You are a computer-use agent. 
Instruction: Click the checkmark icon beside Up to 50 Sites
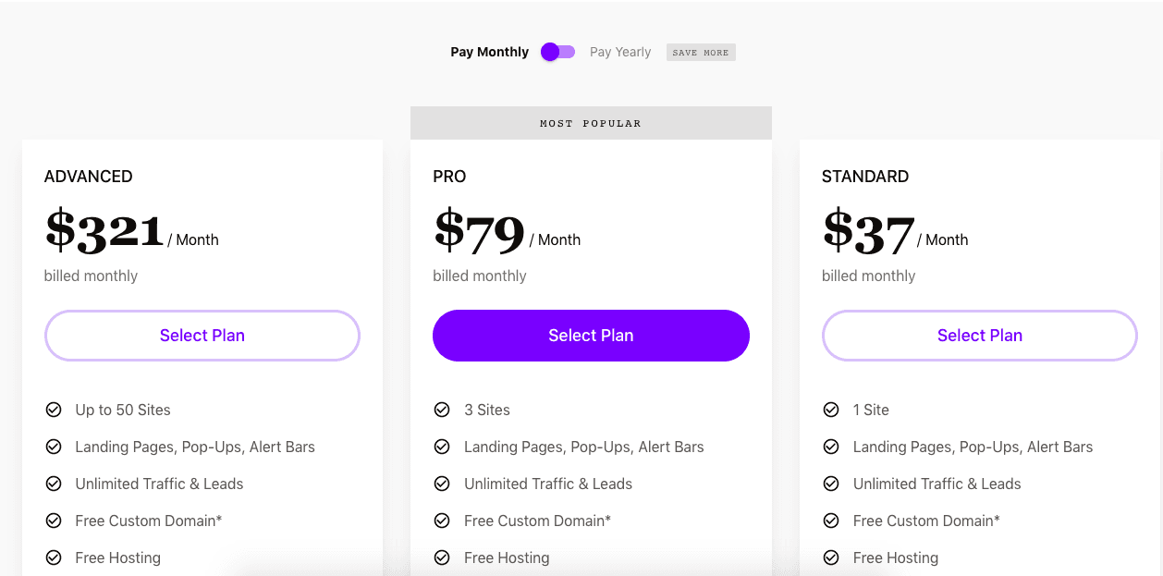[54, 410]
